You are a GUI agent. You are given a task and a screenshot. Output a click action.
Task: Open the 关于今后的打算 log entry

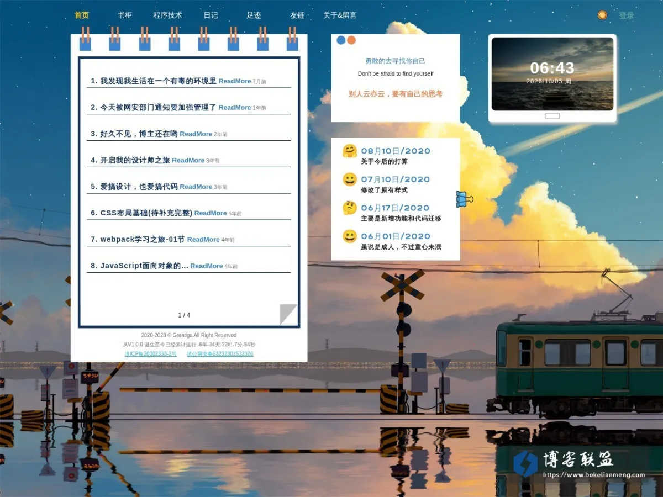pos(385,162)
